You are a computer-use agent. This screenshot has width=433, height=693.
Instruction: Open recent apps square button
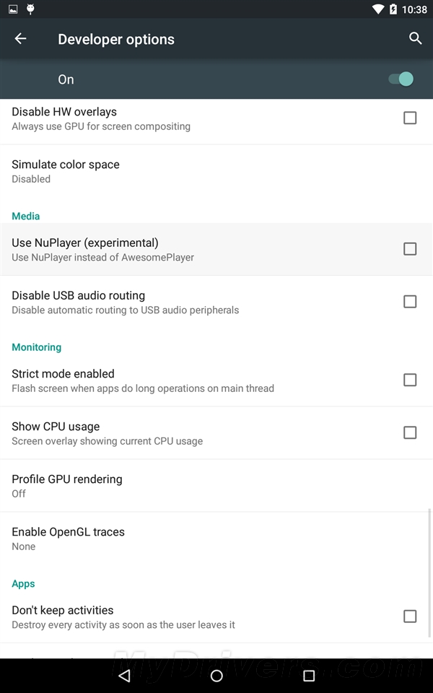[x=309, y=676]
